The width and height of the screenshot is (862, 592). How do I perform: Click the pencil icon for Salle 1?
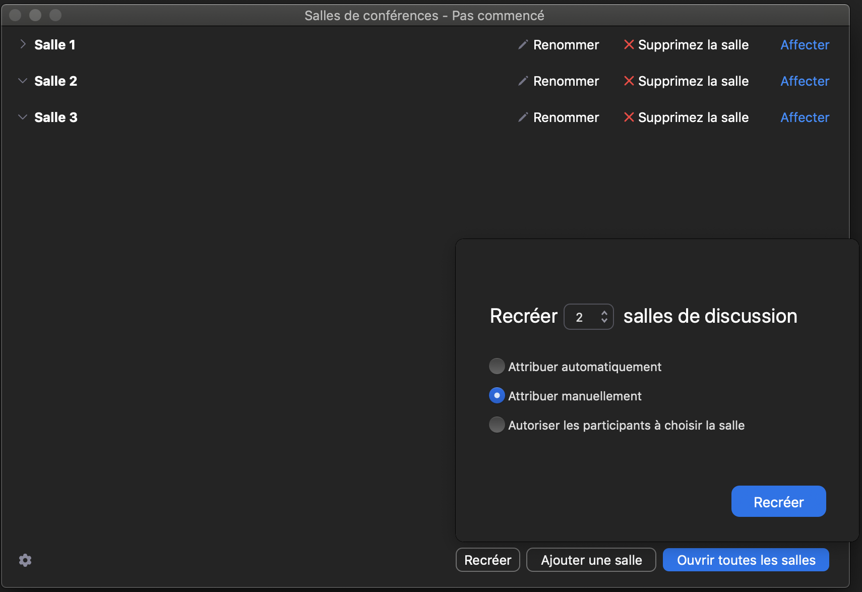pyautogui.click(x=523, y=45)
